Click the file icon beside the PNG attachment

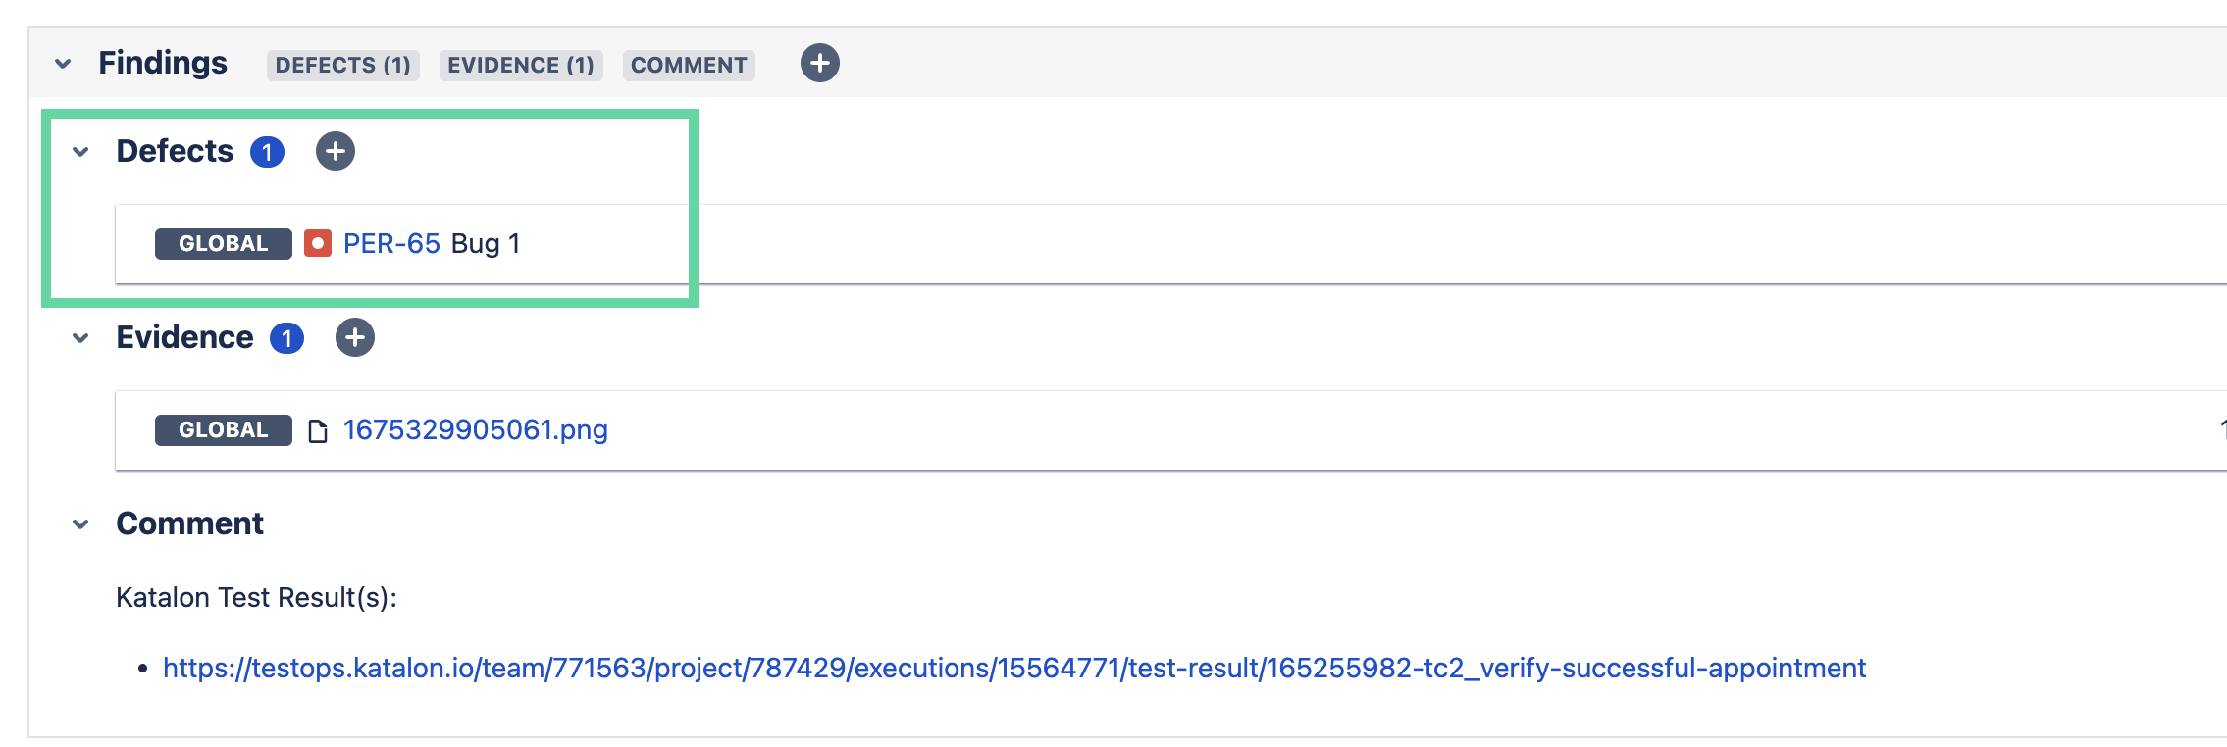(317, 430)
